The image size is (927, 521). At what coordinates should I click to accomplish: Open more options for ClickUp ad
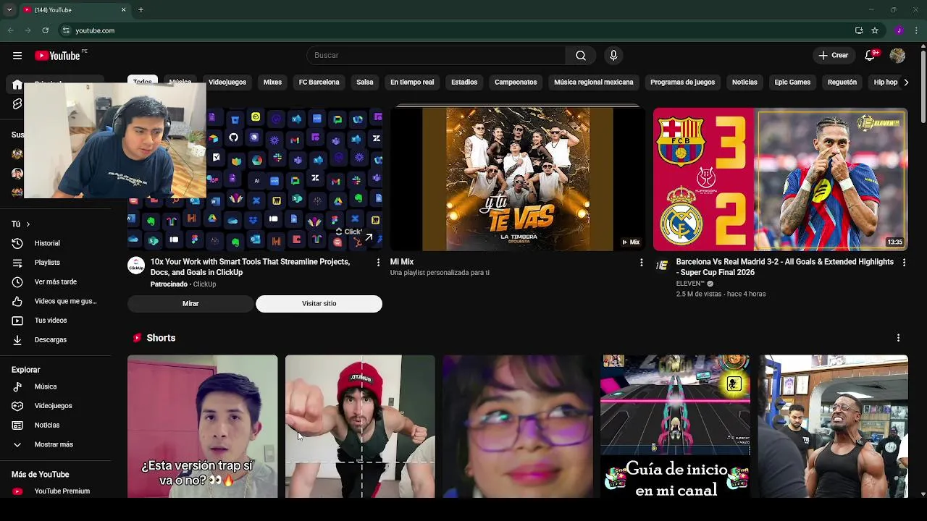point(378,263)
